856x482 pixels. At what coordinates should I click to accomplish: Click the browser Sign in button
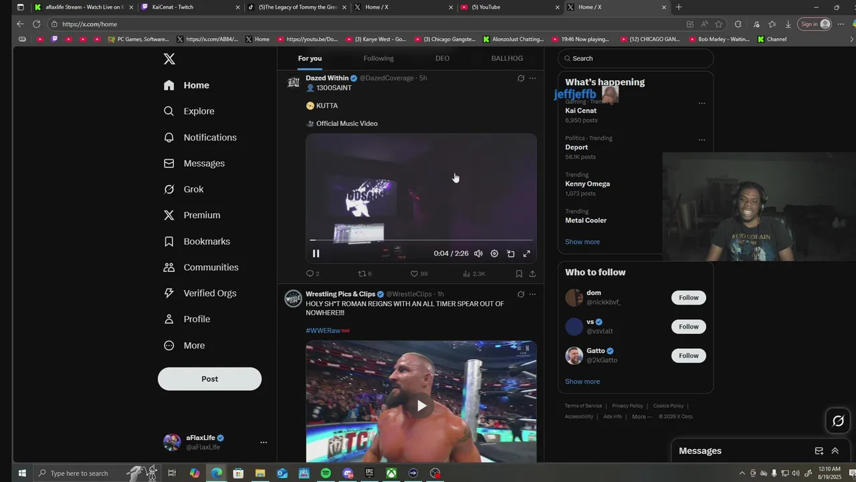[814, 24]
